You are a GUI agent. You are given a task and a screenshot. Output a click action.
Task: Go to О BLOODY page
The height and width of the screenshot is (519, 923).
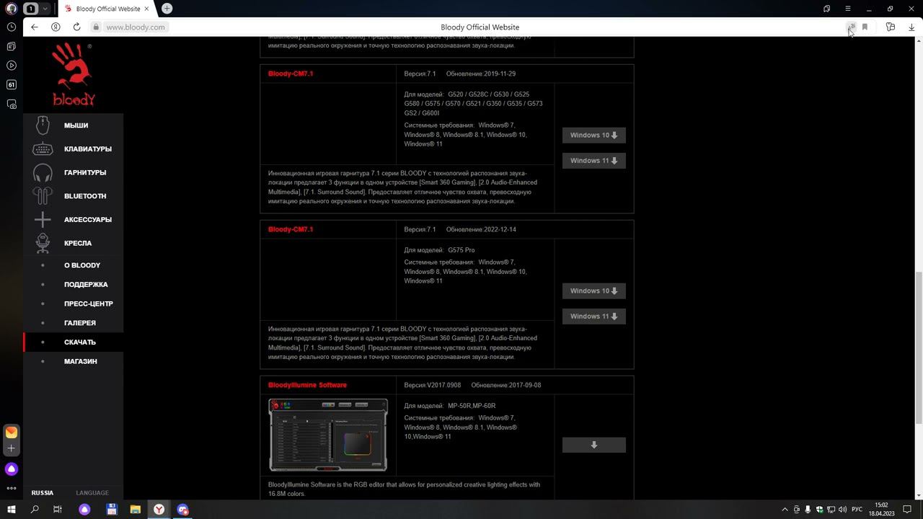[x=82, y=265]
